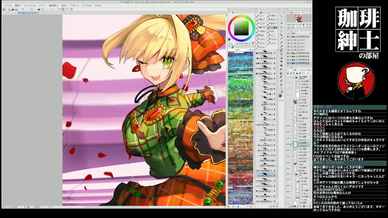Click the Save icon in command bar

coord(16,9)
